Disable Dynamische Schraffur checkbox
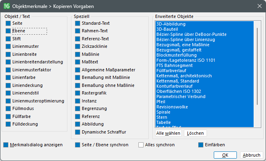Image resolution: width=266 pixels, height=161 pixels. point(77,132)
